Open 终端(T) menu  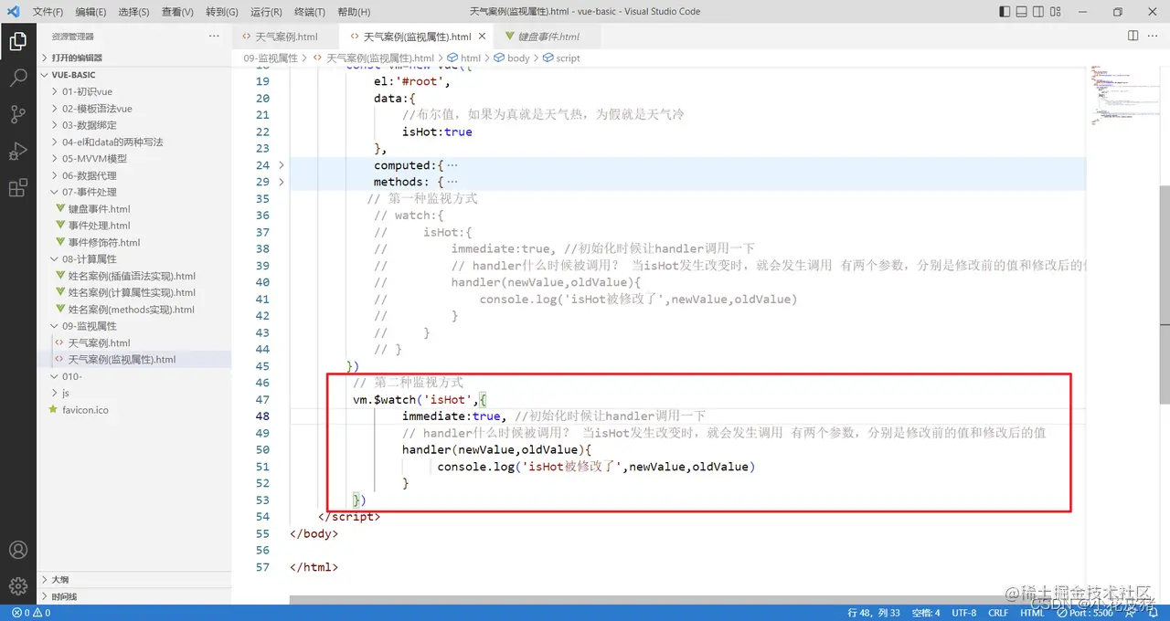tap(310, 12)
